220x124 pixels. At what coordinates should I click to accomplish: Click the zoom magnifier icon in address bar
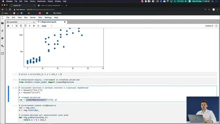[x=205, y=10]
